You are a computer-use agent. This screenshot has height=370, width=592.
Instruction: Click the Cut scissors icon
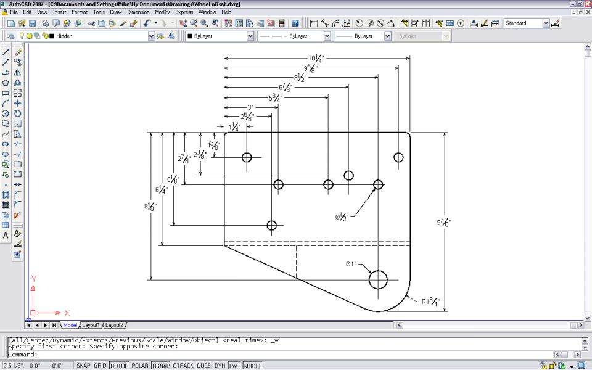(91, 23)
